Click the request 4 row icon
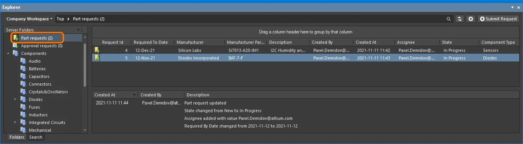The height and width of the screenshot is (144, 523). click(97, 50)
